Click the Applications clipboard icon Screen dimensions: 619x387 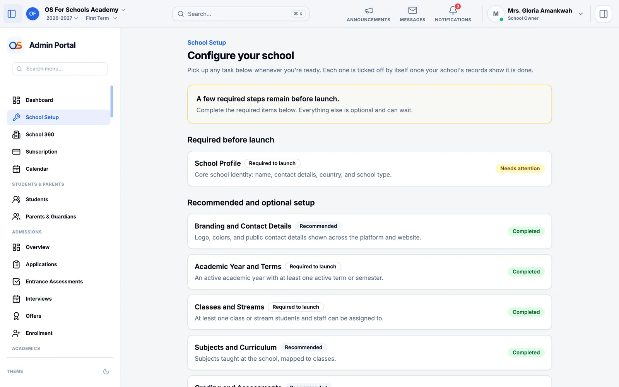tap(16, 264)
